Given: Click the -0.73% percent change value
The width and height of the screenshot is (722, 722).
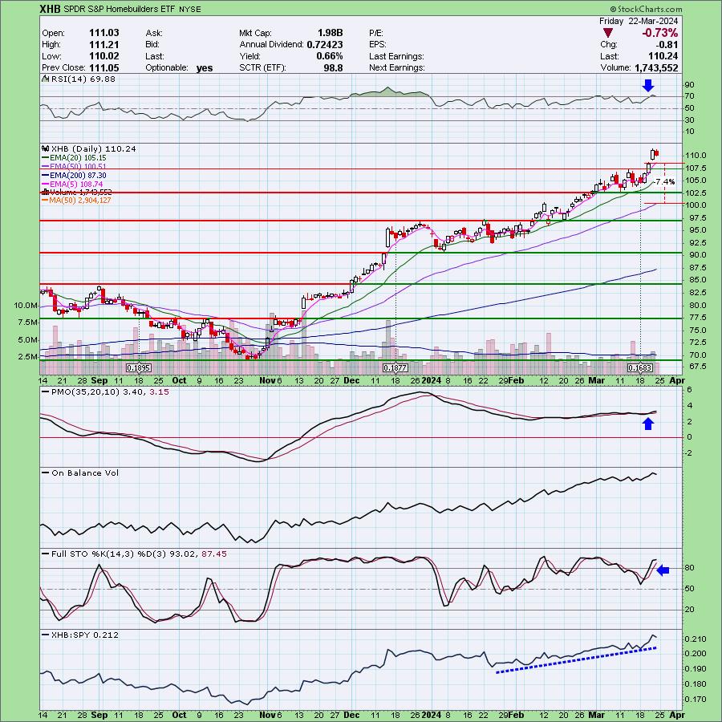Looking at the screenshot, I should (x=659, y=33).
